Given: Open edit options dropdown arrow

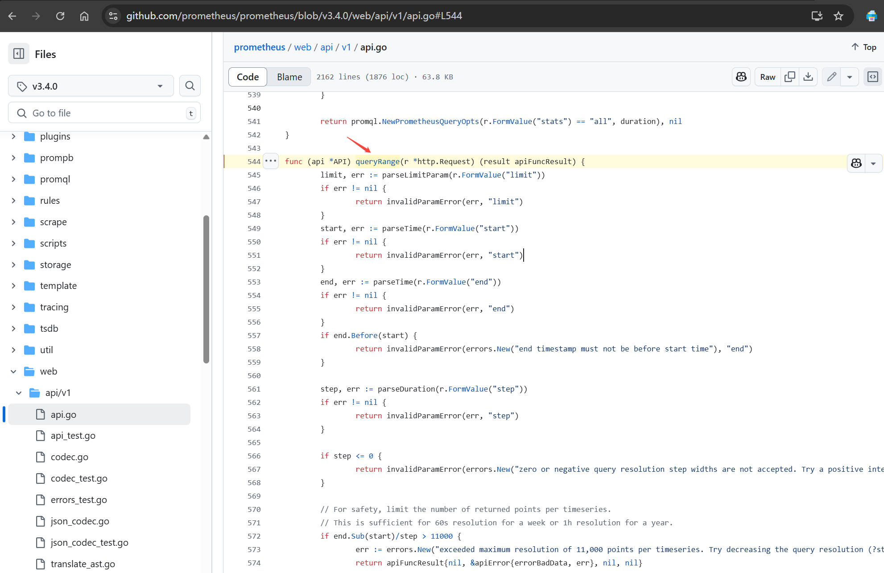Looking at the screenshot, I should point(850,77).
